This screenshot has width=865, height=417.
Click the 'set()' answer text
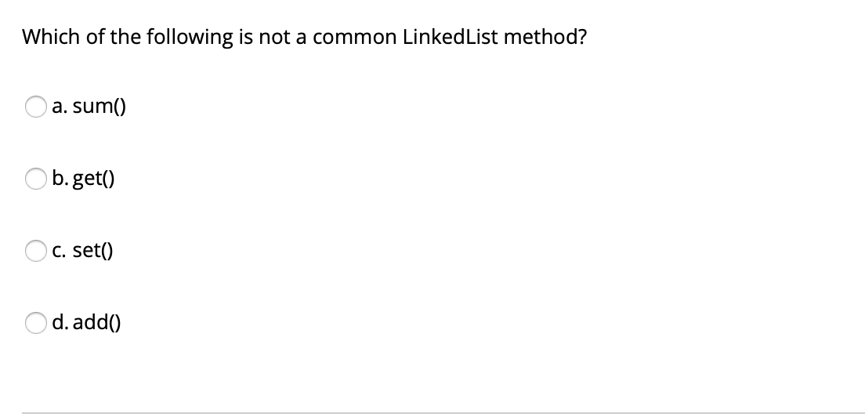click(x=92, y=250)
